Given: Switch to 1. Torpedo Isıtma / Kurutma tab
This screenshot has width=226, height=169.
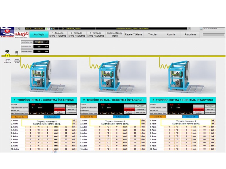Looking at the screenshot, I should pos(58,34).
